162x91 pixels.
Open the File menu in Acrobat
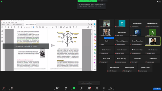click(x=2, y=22)
